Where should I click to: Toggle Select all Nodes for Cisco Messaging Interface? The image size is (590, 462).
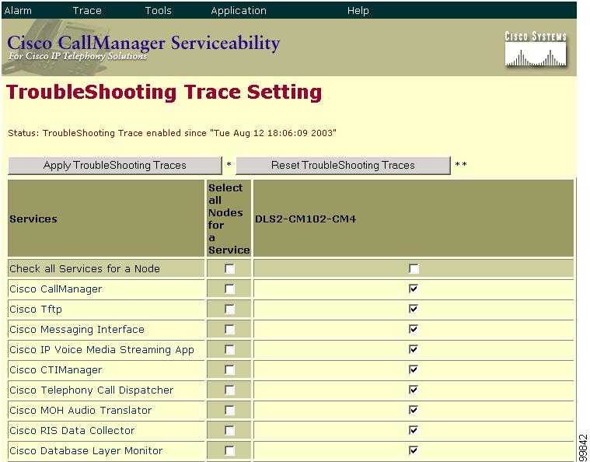[229, 330]
